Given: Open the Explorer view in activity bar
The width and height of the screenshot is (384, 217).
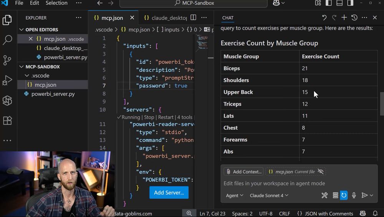Looking at the screenshot, I should point(7,20).
